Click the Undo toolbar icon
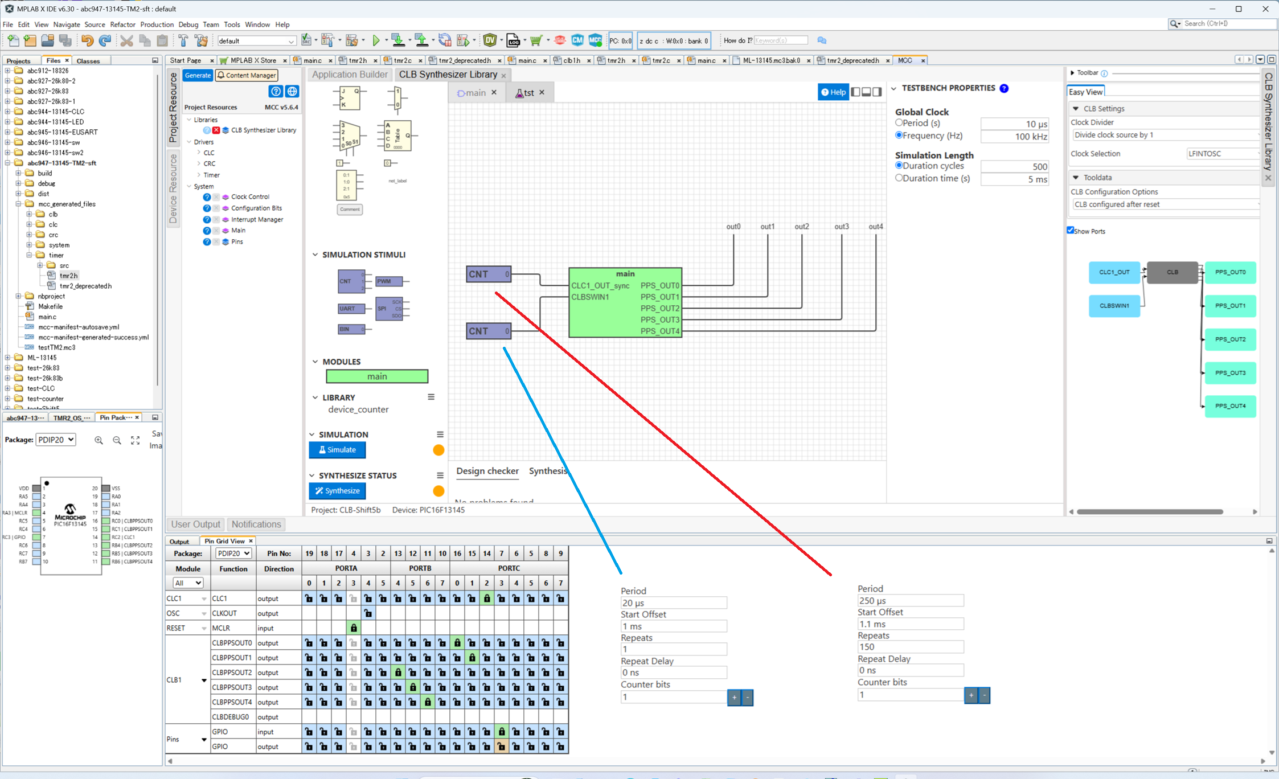Viewport: 1279px width, 779px height. [x=87, y=40]
